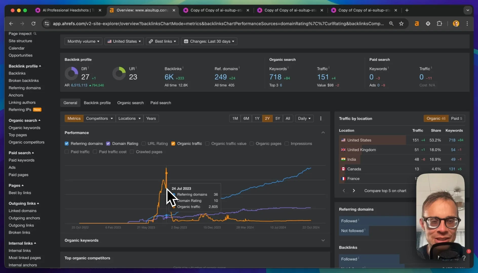478x273 pixels.
Task: Click the chart options three-dot menu
Action: [x=321, y=118]
